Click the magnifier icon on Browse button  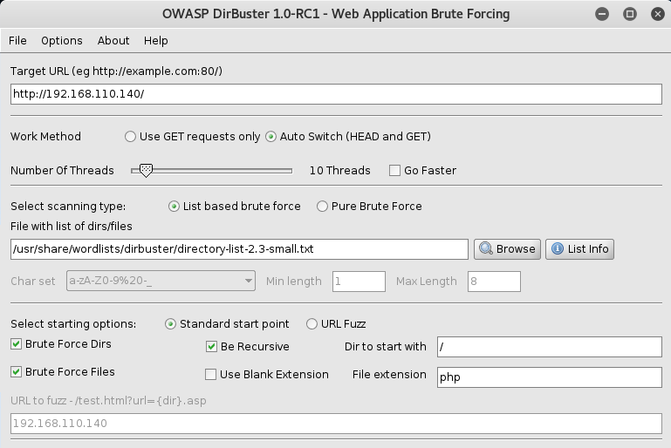(486, 248)
